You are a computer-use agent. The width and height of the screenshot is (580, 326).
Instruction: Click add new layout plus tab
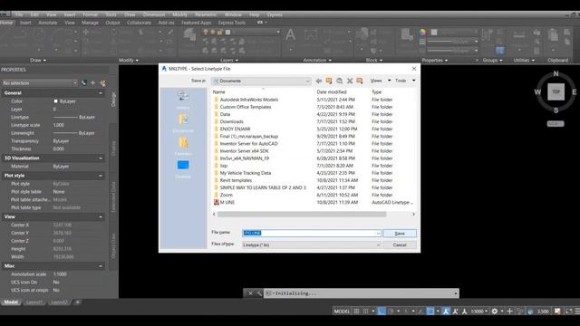78,302
